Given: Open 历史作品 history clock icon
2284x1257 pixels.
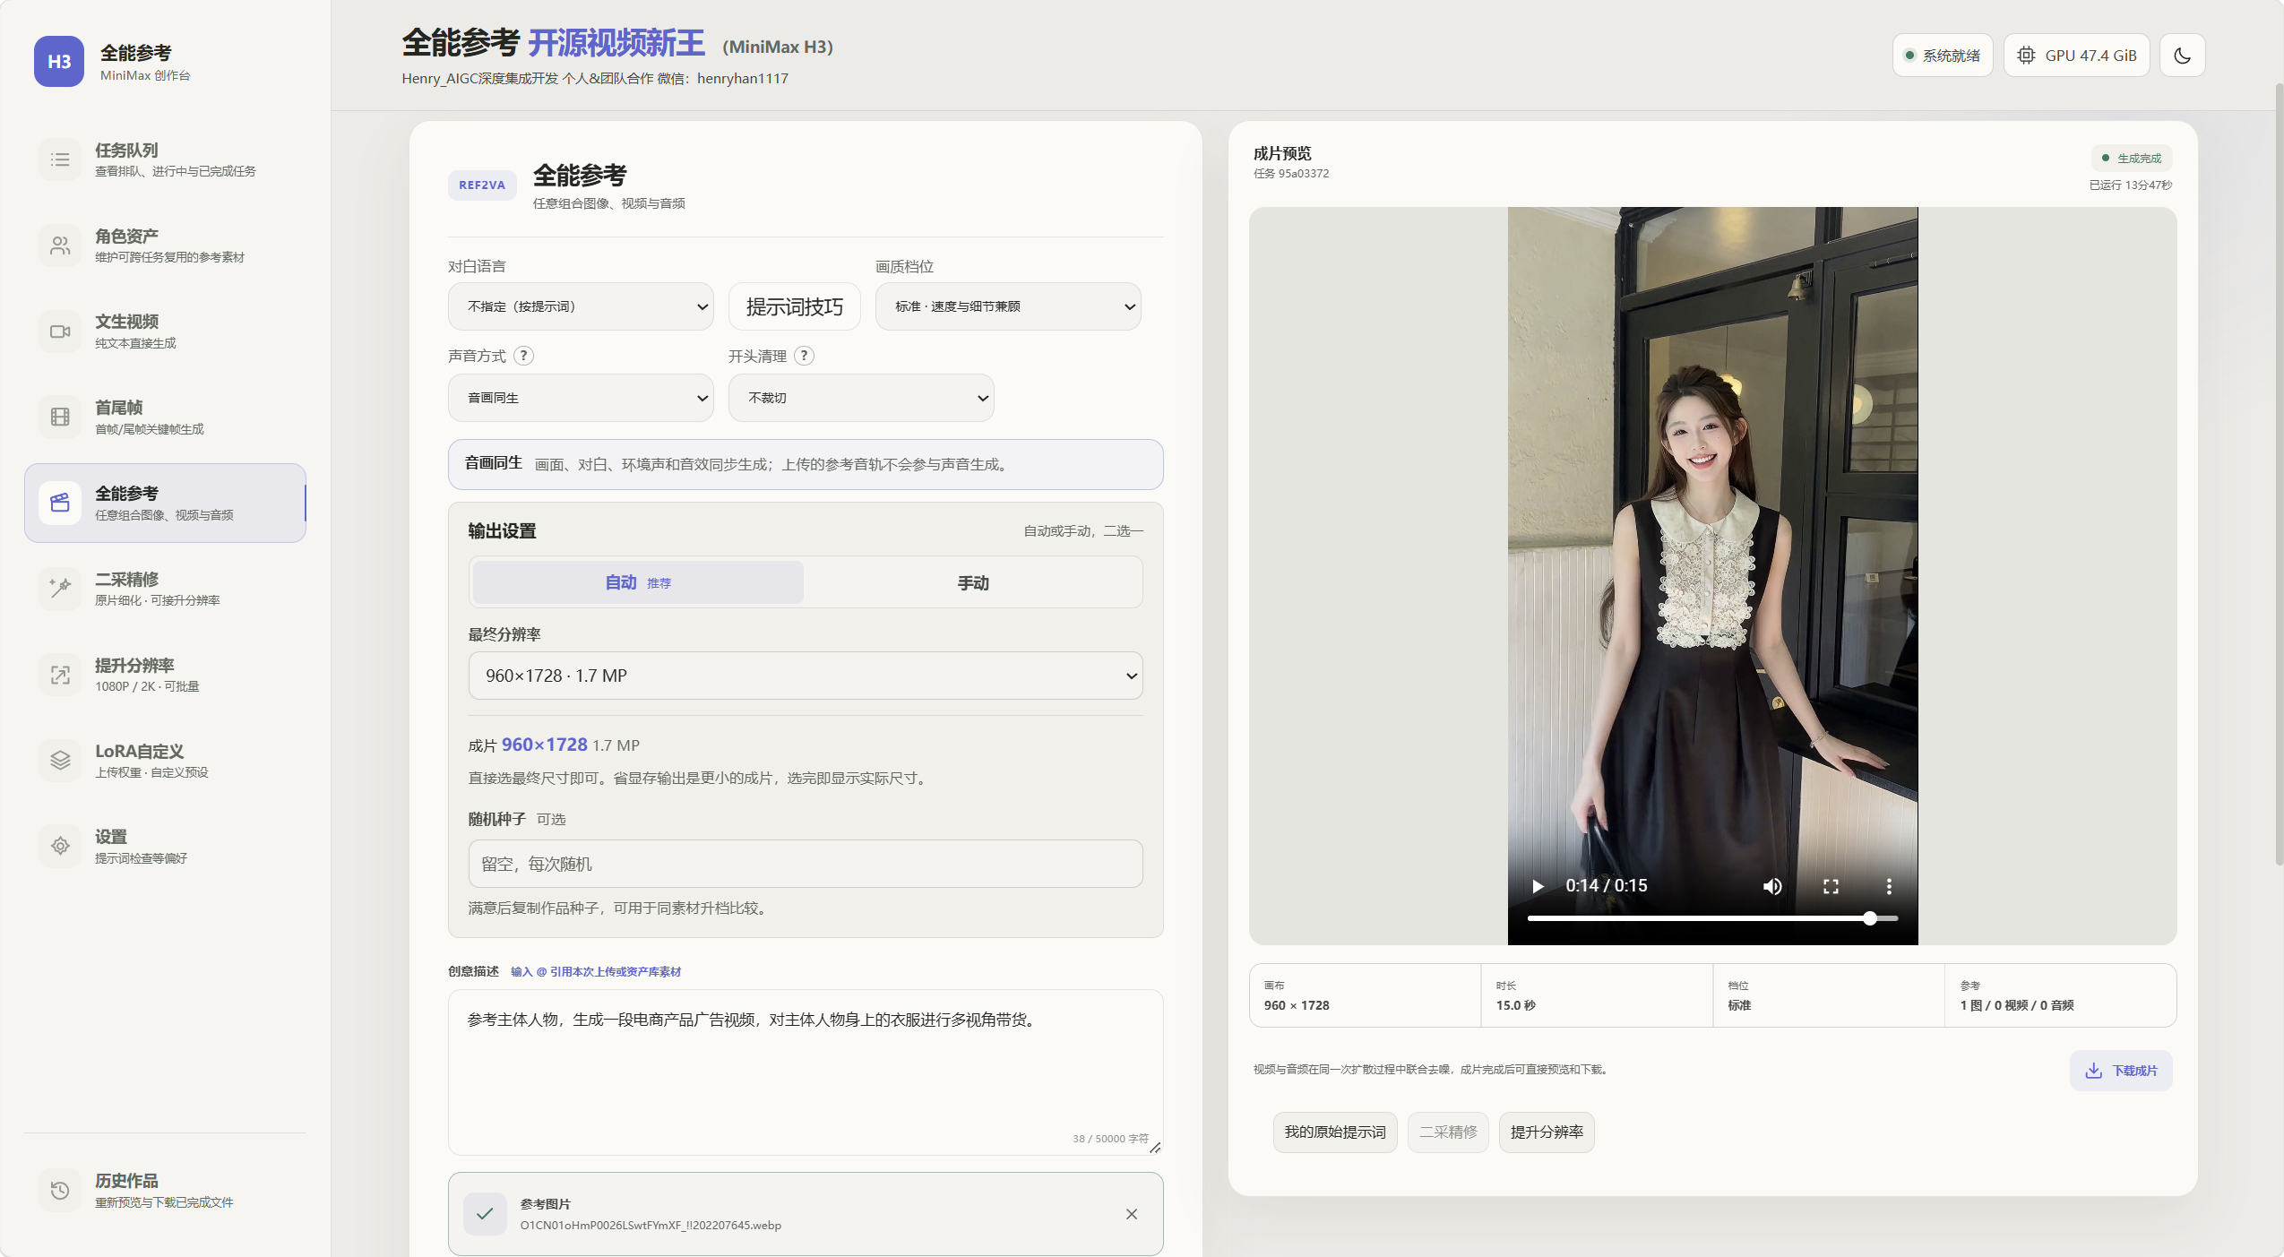Looking at the screenshot, I should 60,1191.
